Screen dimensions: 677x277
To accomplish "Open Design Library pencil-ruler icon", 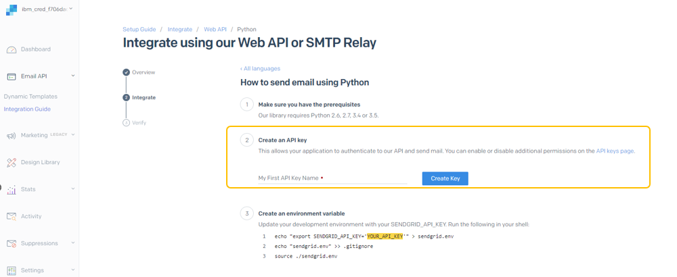I will [12, 162].
